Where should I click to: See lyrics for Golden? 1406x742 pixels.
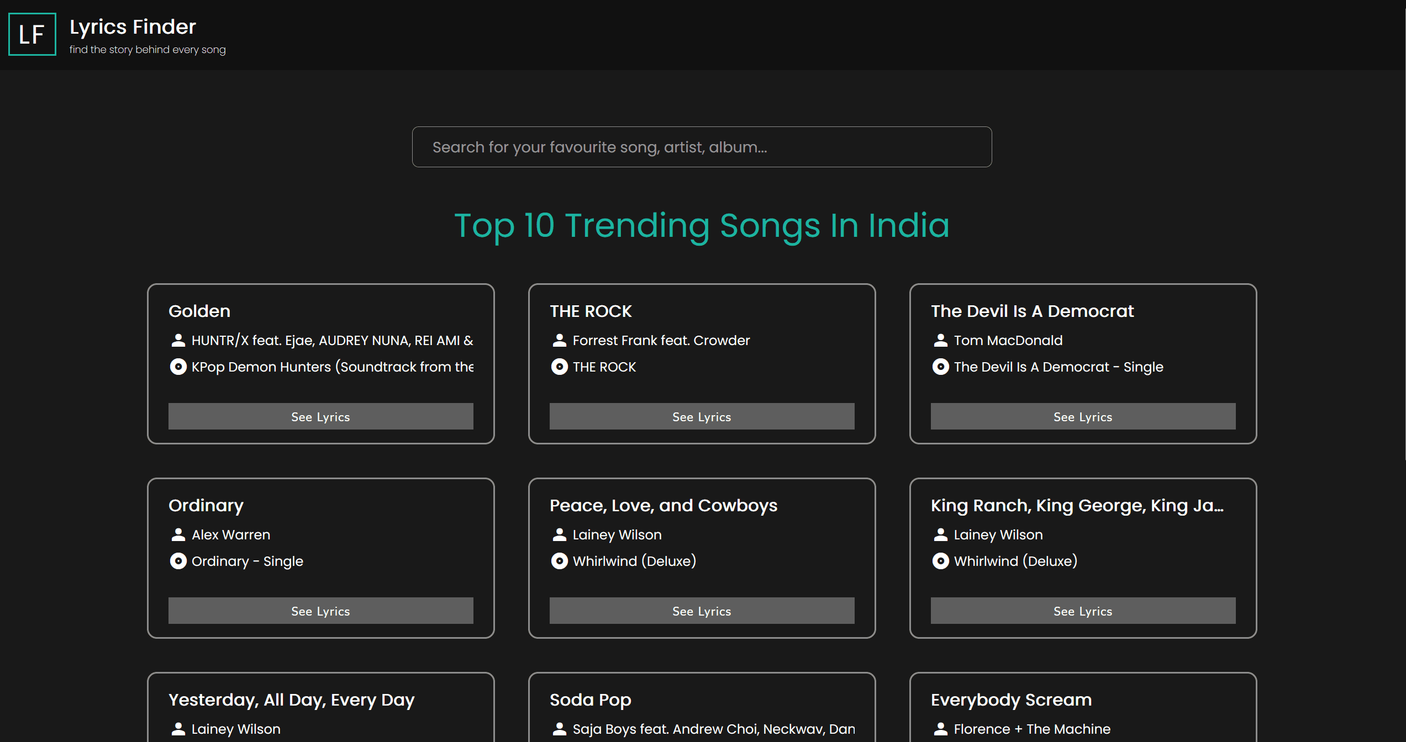pos(320,416)
